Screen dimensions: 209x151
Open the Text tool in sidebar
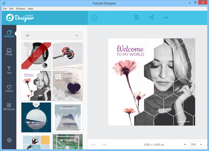(9, 70)
